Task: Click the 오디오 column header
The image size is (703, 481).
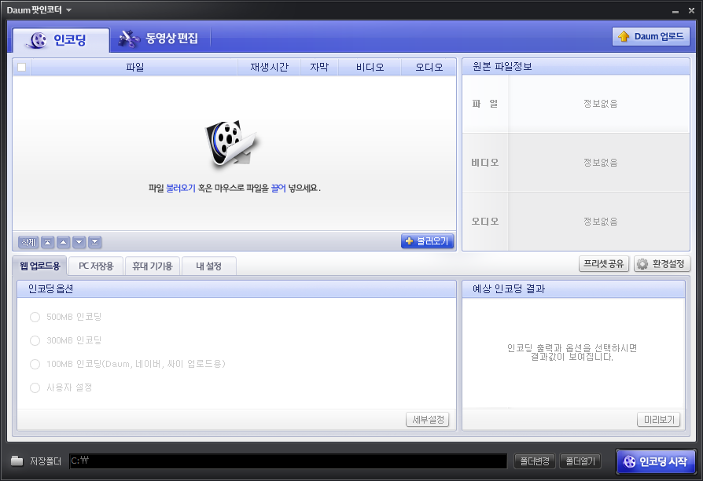Action: pyautogui.click(x=429, y=68)
